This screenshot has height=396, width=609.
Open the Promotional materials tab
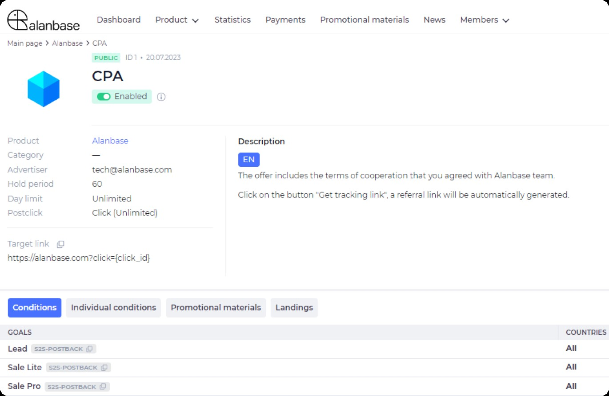tap(216, 308)
